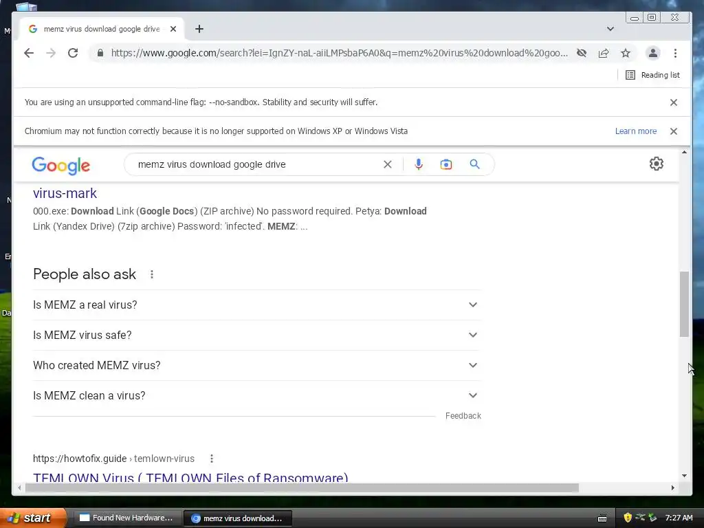Search by image with the camera icon
Viewport: 704px width, 528px height.
[445, 164]
